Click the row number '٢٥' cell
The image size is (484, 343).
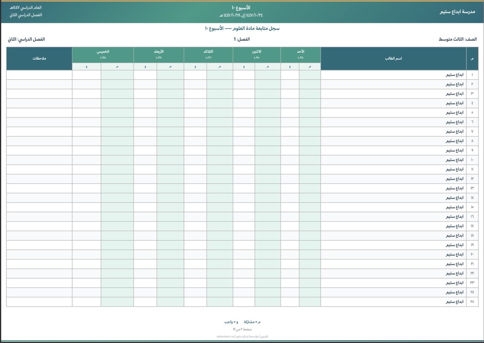pos(471,302)
